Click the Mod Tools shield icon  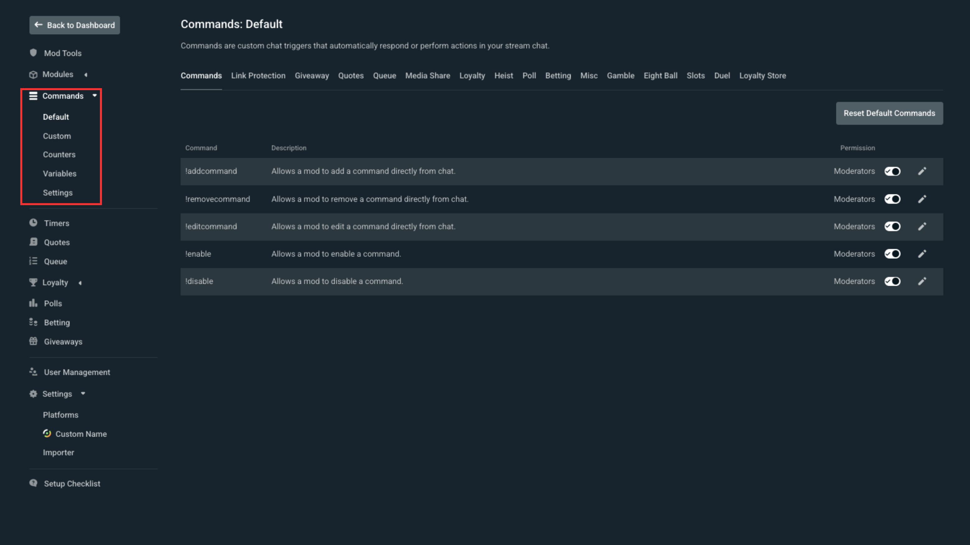[x=33, y=53]
